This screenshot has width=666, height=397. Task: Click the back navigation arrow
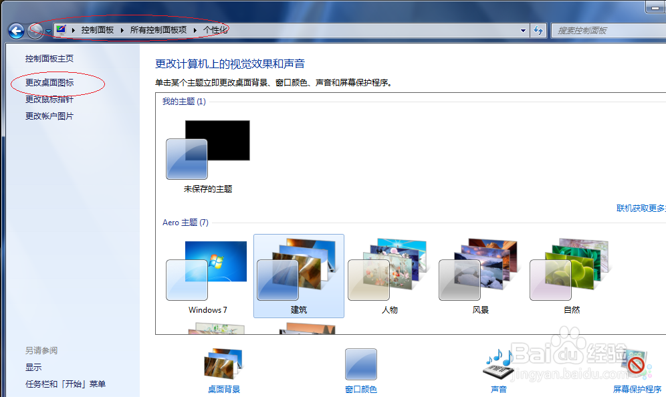click(x=15, y=31)
